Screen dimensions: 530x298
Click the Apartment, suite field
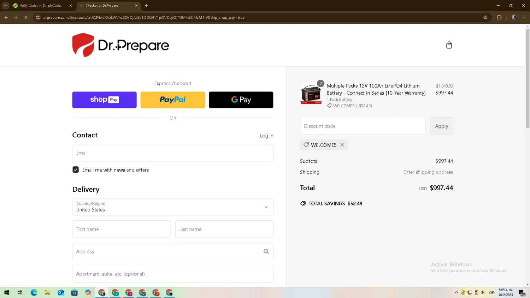(x=173, y=274)
